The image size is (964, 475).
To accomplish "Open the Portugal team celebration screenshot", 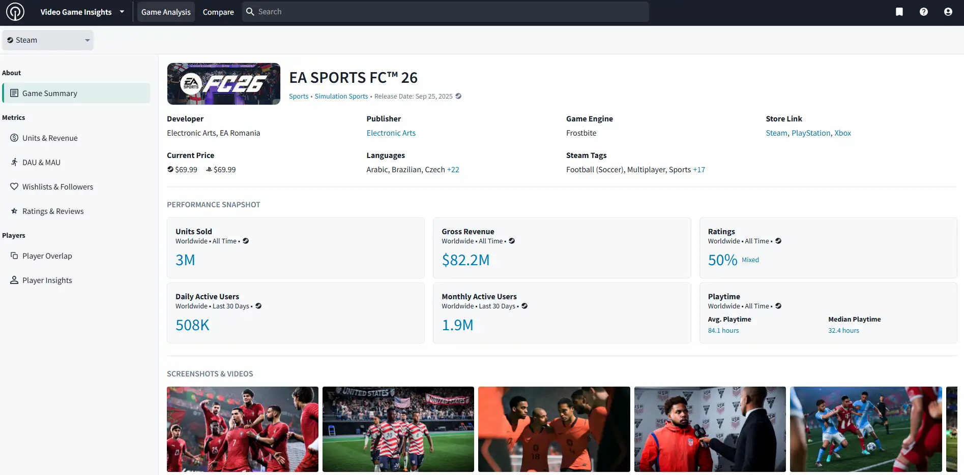I will tap(243, 429).
